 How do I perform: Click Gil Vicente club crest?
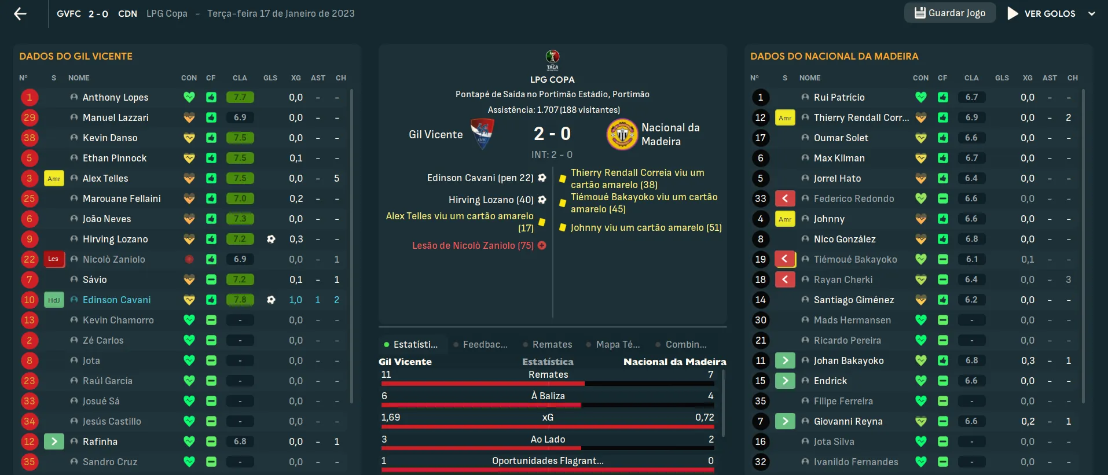pos(482,134)
